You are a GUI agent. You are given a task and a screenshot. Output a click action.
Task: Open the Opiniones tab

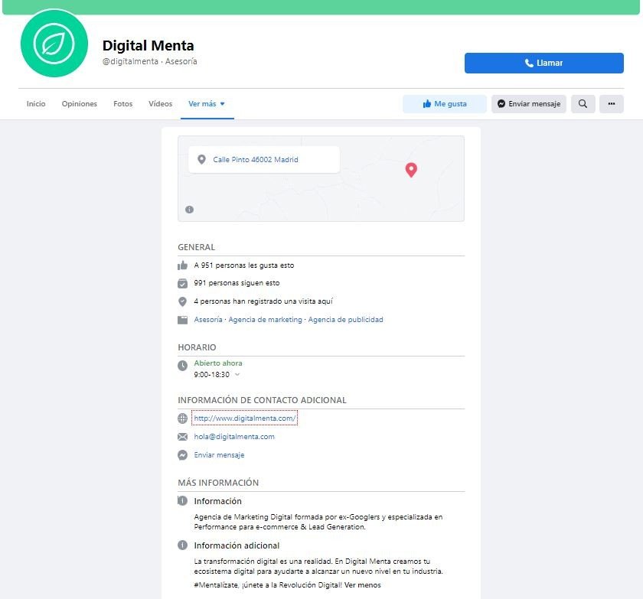(80, 104)
